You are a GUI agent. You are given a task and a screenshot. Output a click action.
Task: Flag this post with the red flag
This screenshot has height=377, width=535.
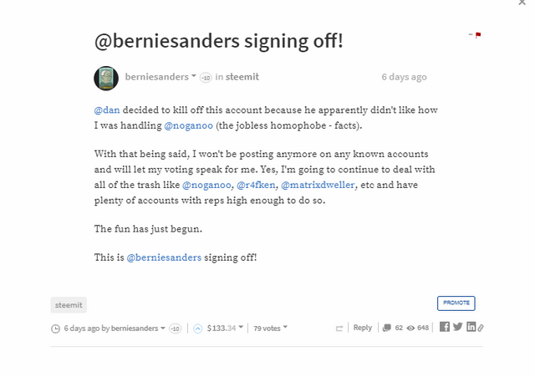pos(477,35)
